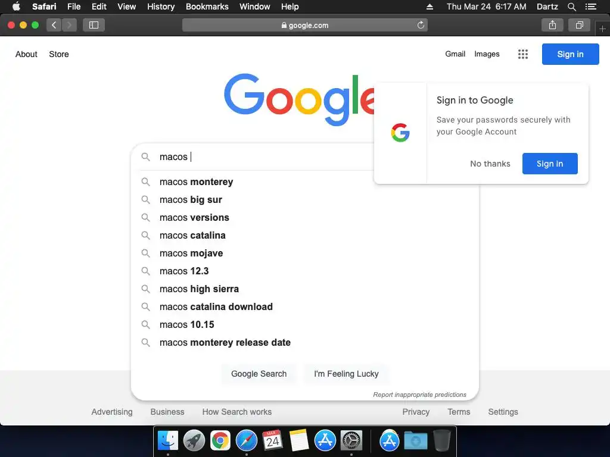Open a new tab with plus button
This screenshot has height=457, width=610.
[x=602, y=29]
